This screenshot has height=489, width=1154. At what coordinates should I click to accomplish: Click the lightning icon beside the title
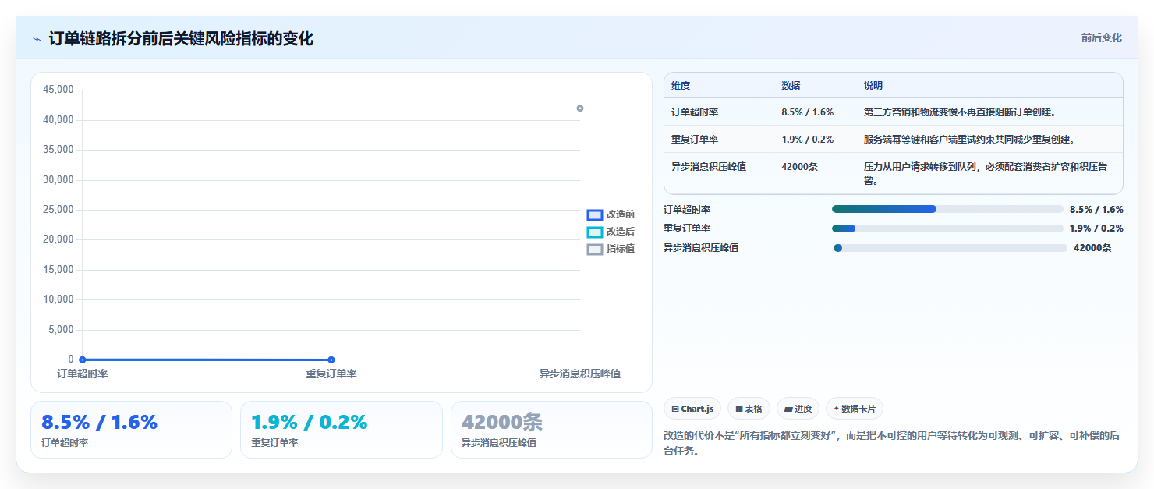coord(37,39)
